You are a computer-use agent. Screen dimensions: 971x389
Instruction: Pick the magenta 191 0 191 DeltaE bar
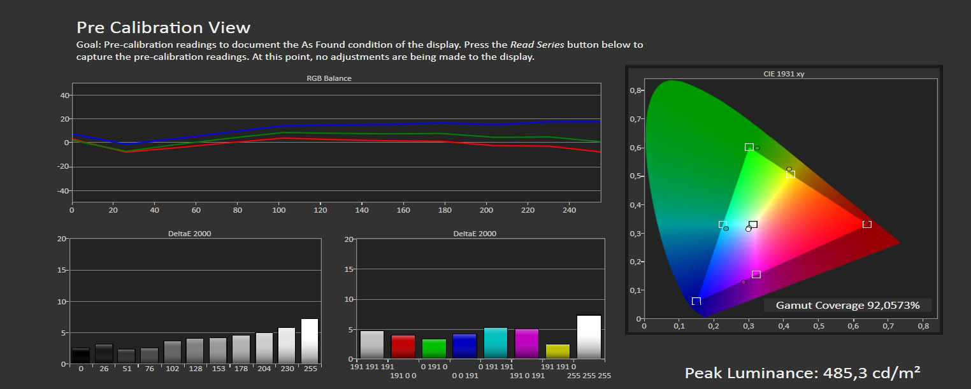tap(527, 344)
